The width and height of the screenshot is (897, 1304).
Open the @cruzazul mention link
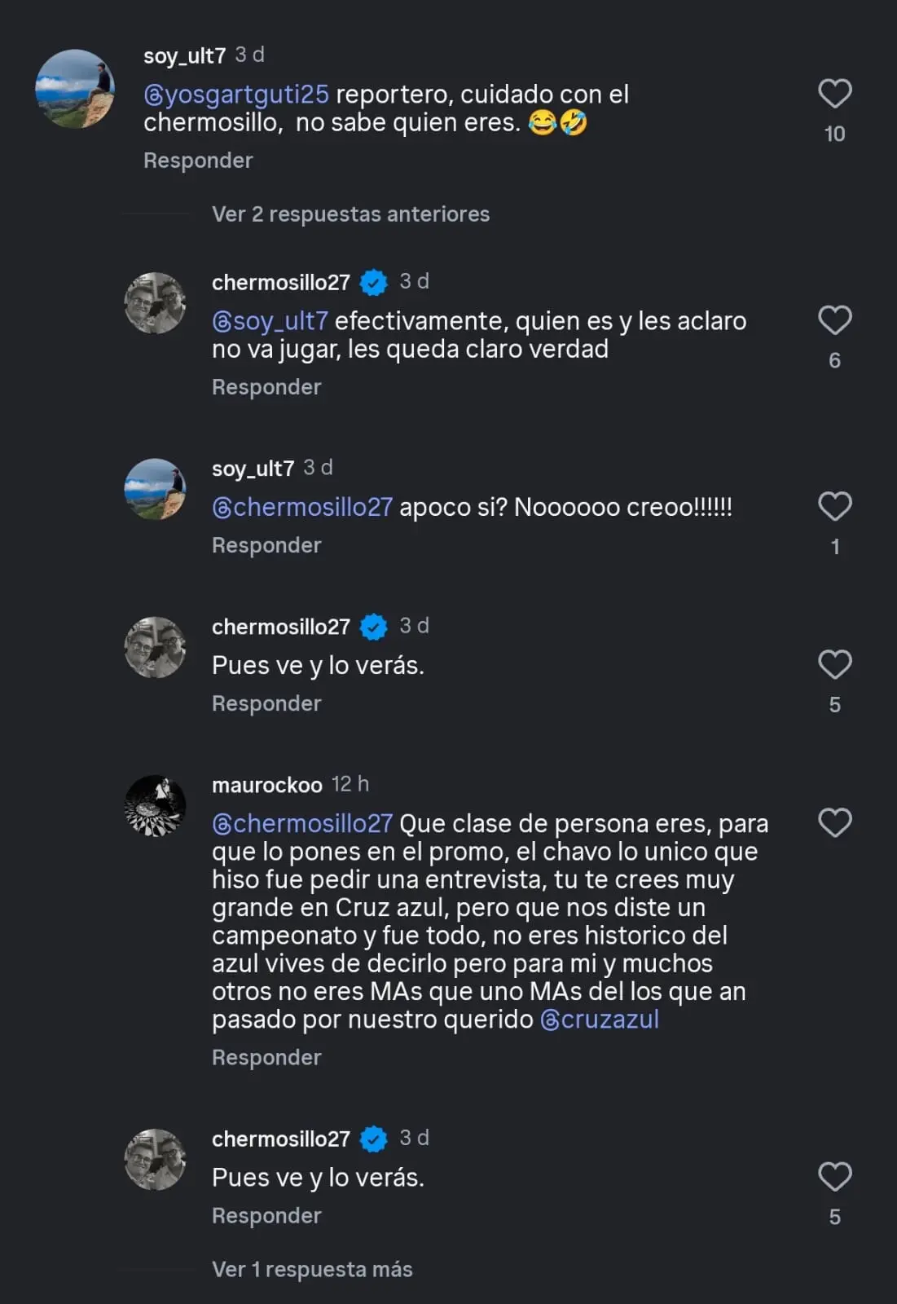[x=600, y=1020]
